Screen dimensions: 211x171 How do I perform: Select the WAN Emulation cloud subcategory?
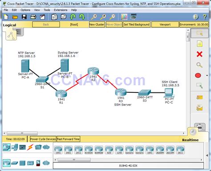pyautogui.click(x=46, y=163)
